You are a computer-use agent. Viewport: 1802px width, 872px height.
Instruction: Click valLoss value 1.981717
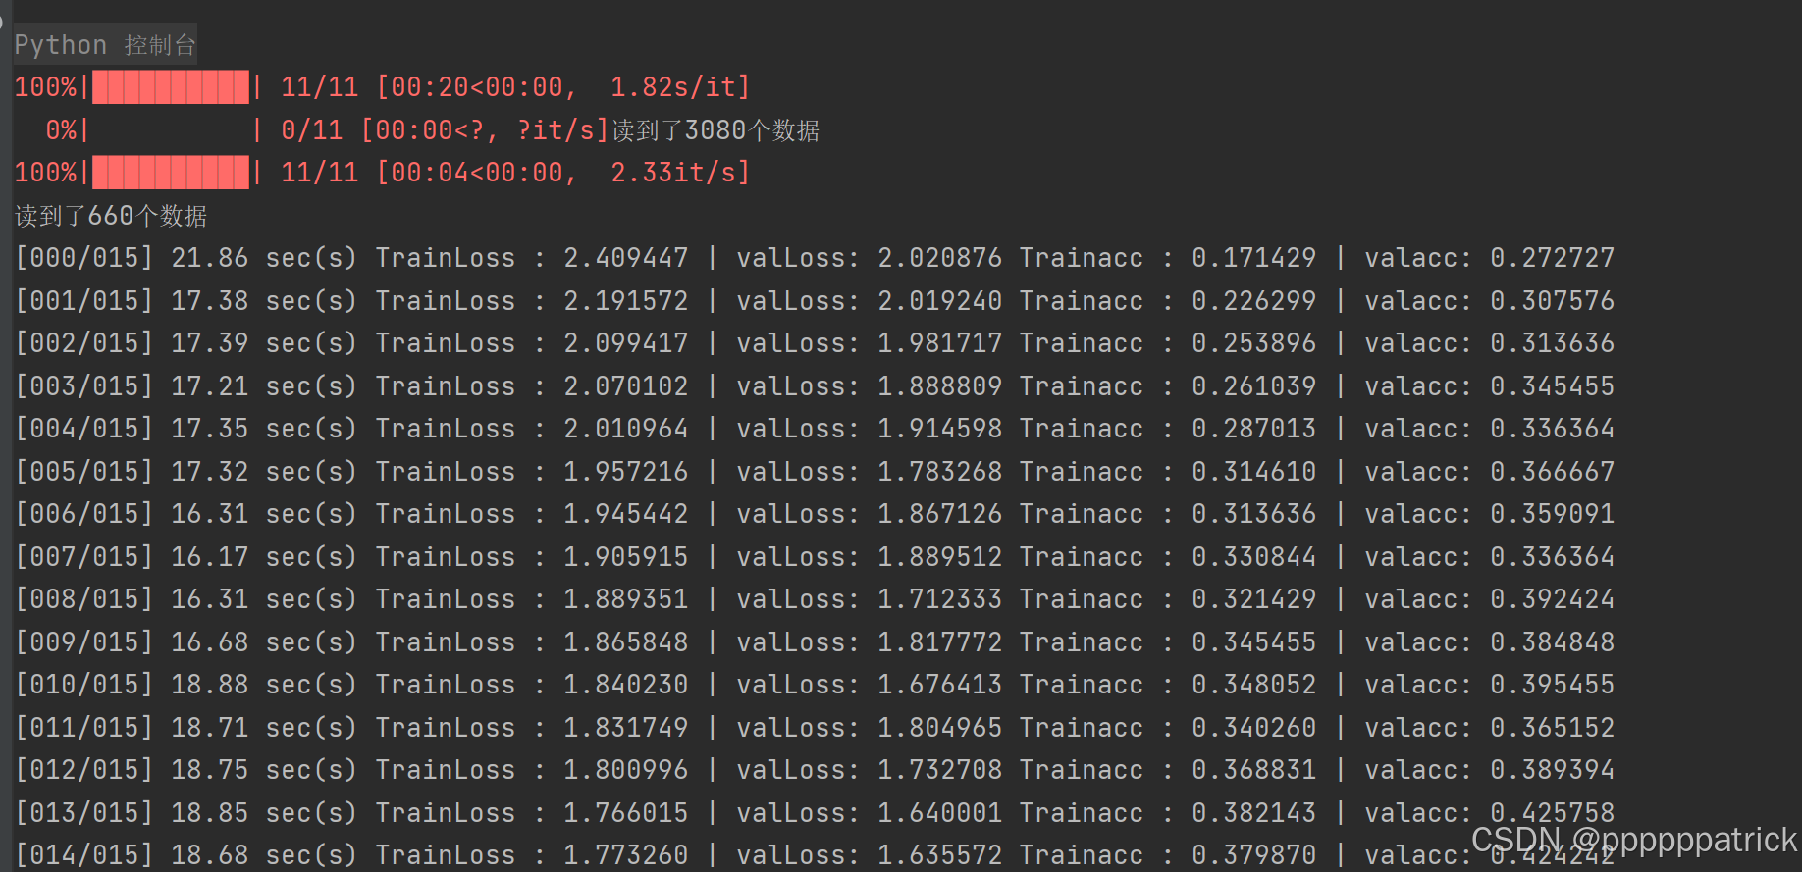click(940, 343)
